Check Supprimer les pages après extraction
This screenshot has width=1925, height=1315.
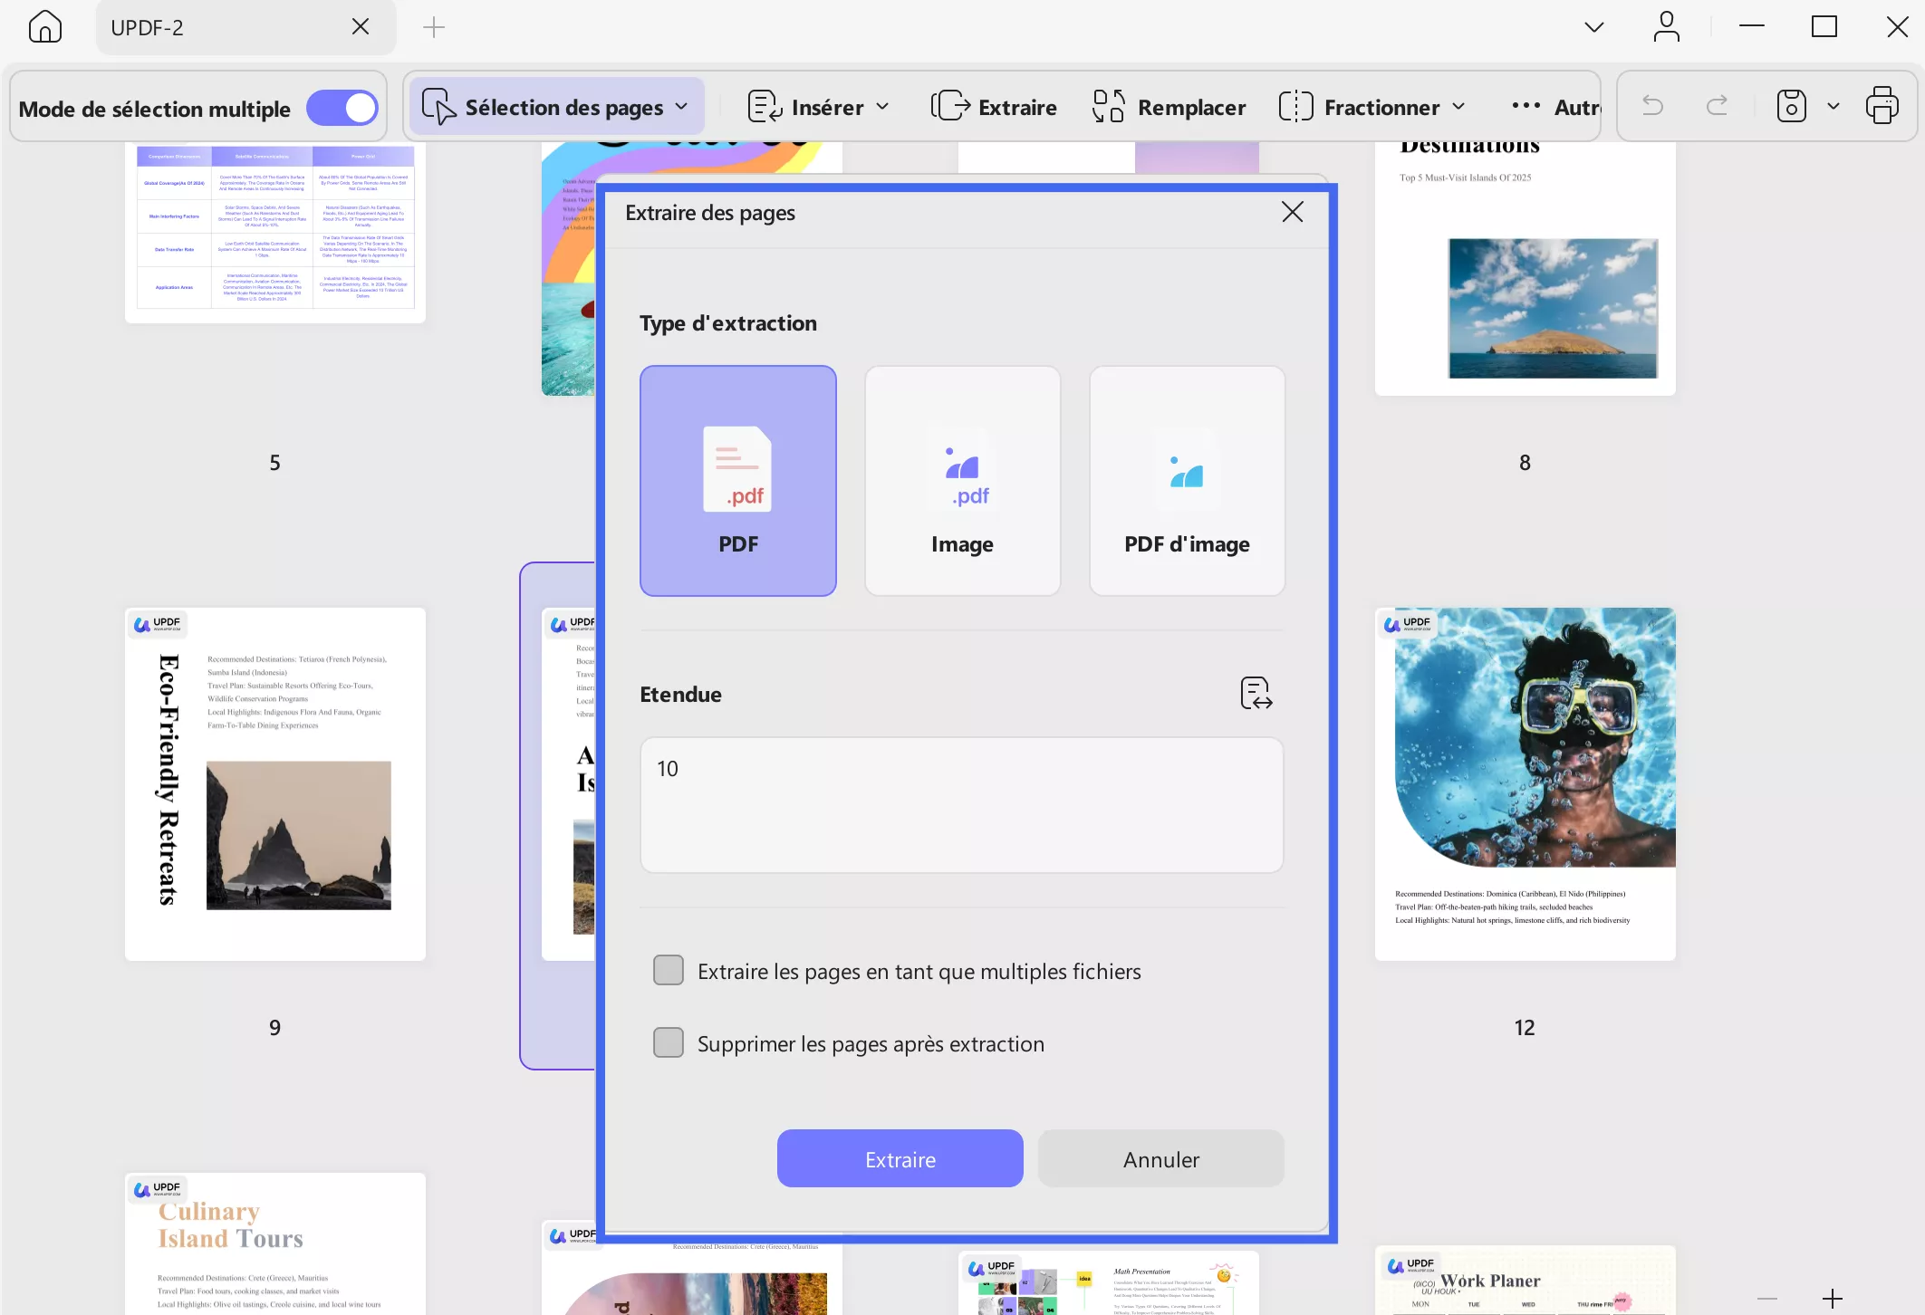pyautogui.click(x=669, y=1042)
